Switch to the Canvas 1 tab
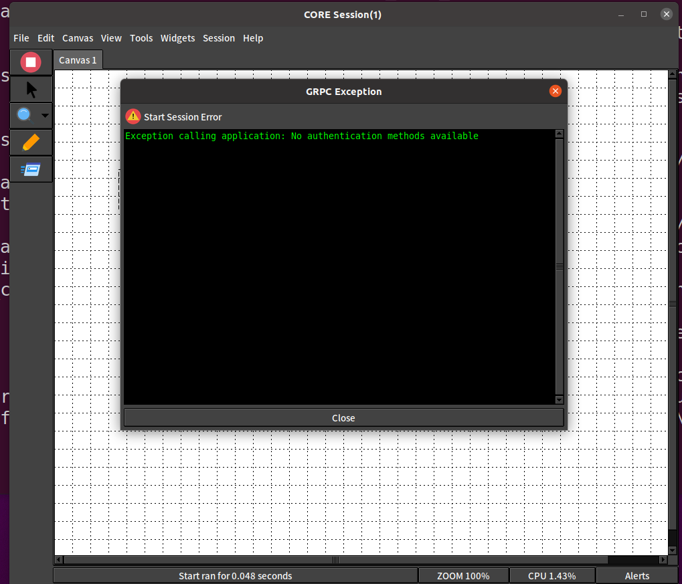 pyautogui.click(x=78, y=60)
